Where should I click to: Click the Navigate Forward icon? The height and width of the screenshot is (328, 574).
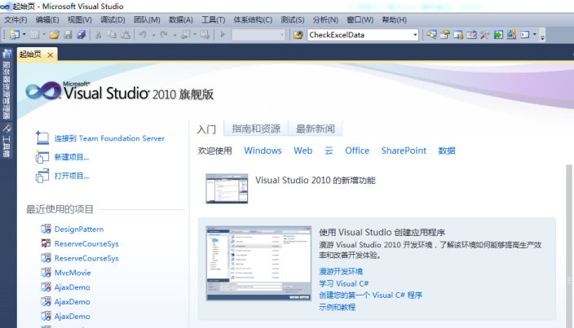click(205, 35)
